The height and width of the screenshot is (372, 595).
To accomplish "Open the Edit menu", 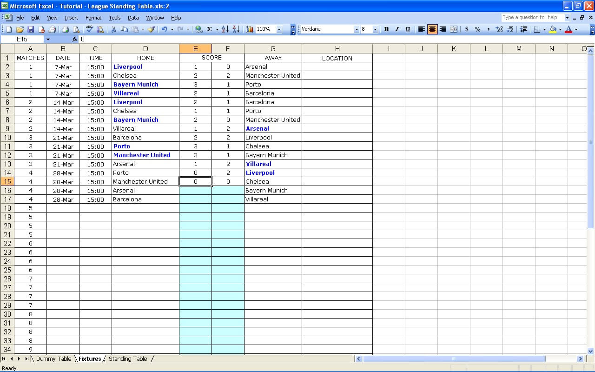I will coord(35,18).
